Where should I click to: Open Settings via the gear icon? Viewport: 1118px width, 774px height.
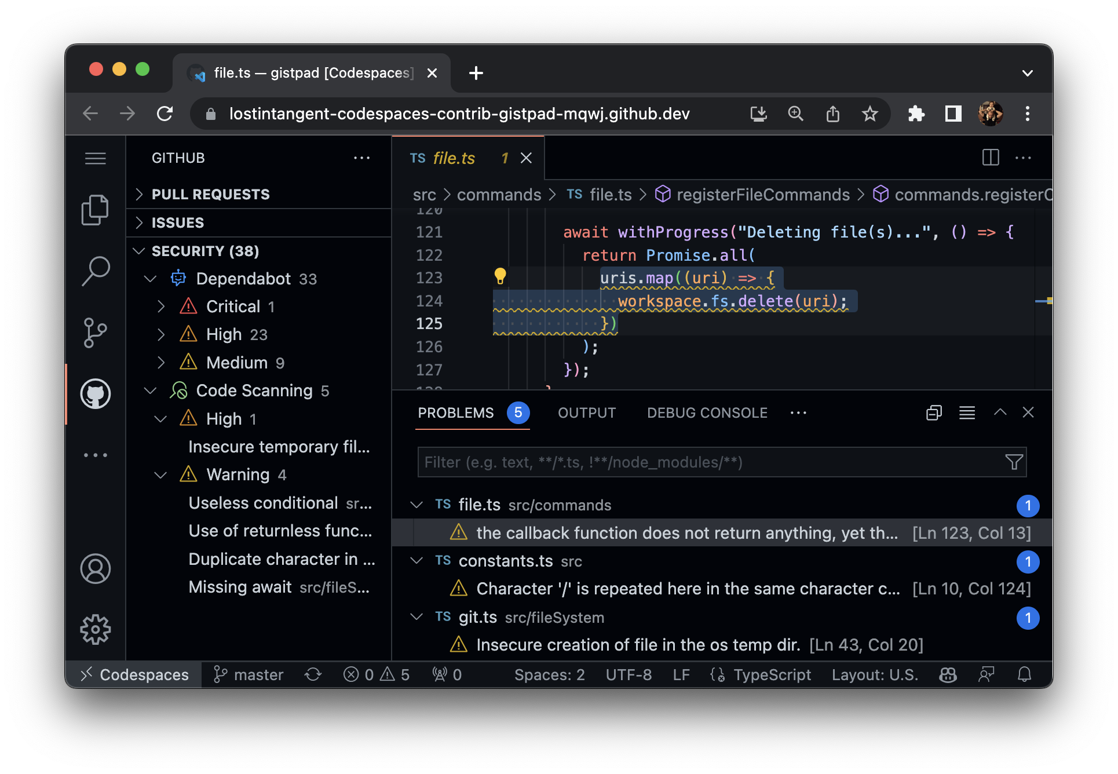pyautogui.click(x=96, y=629)
